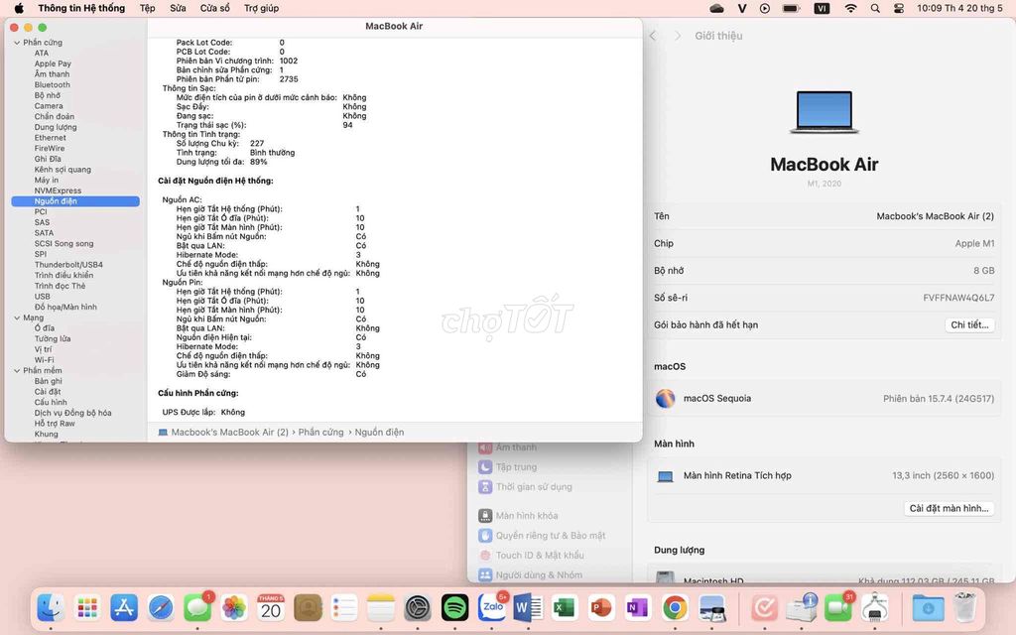
Task: Select Wi-Fi under Mạng
Action: click(x=44, y=359)
